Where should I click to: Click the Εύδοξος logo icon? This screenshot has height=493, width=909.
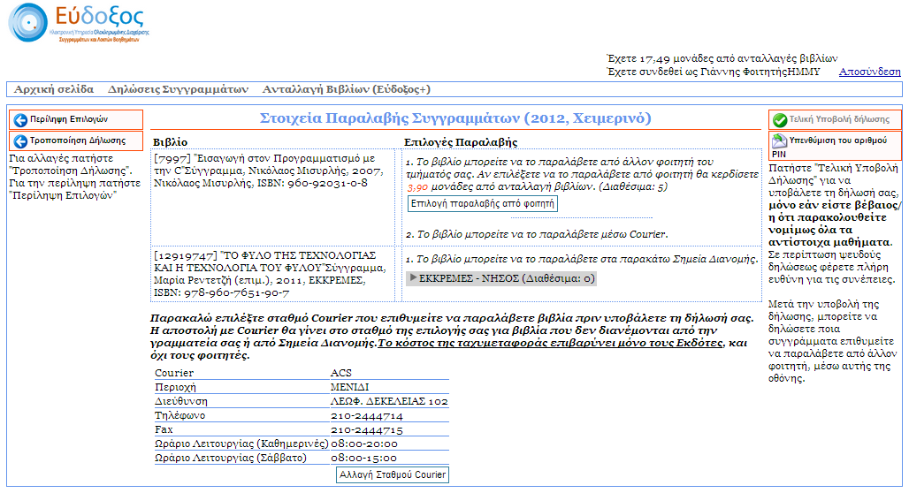click(27, 23)
